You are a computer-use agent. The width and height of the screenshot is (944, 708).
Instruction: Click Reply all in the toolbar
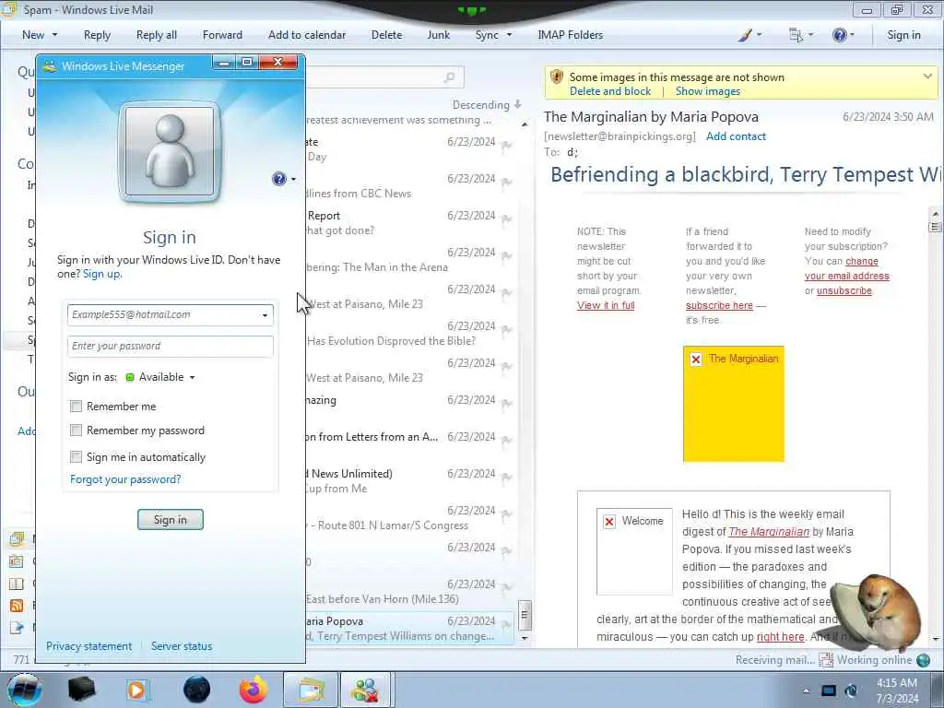[x=157, y=35]
